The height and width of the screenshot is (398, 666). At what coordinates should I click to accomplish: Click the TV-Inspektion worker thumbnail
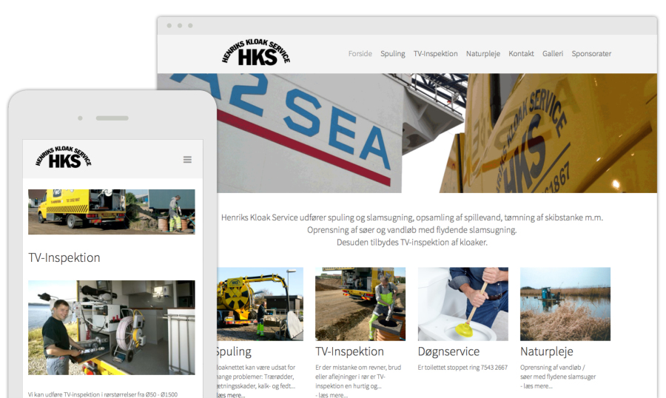[360, 303]
